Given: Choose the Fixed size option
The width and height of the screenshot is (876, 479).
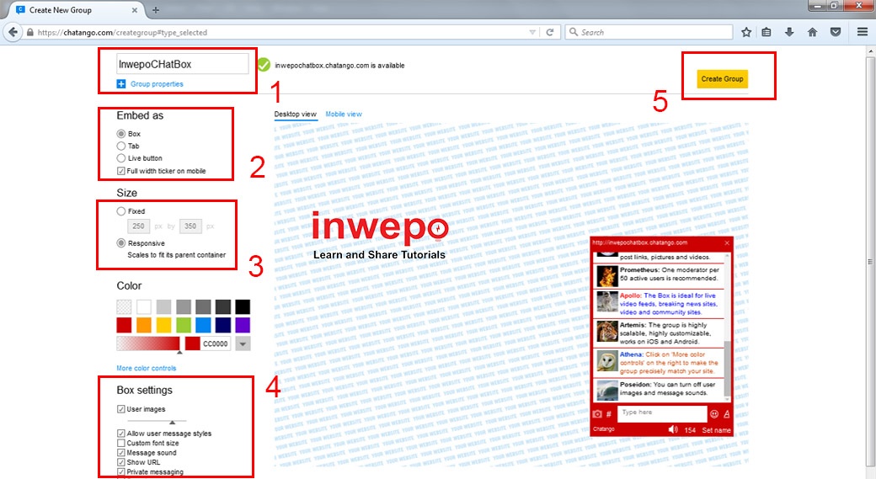Looking at the screenshot, I should [120, 211].
